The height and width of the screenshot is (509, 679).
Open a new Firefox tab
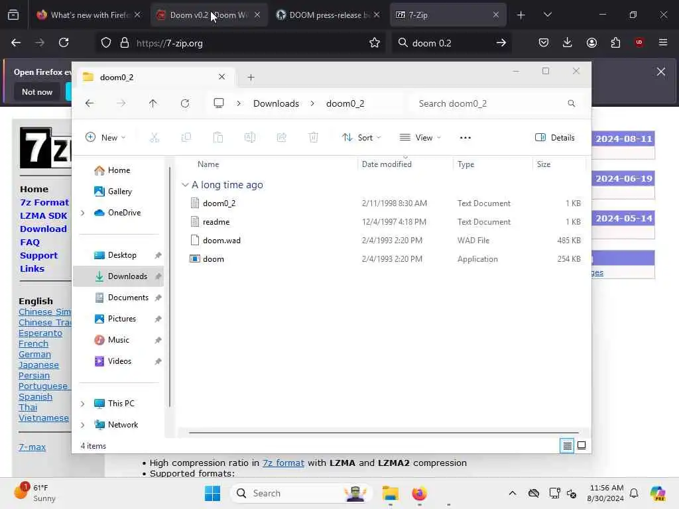point(521,15)
